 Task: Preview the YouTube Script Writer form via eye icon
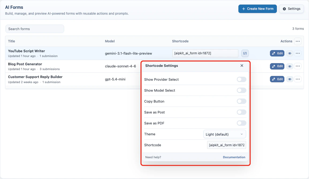pos(289,53)
